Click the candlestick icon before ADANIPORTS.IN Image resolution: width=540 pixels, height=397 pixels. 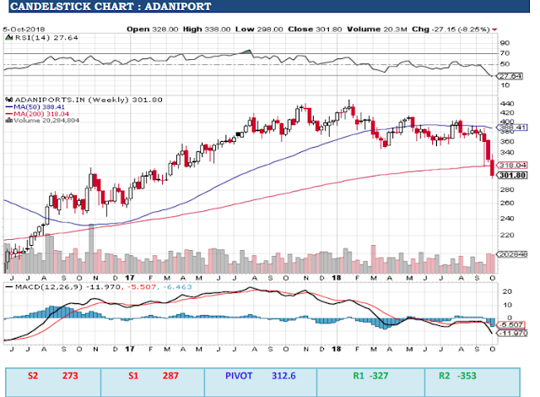(x=9, y=100)
